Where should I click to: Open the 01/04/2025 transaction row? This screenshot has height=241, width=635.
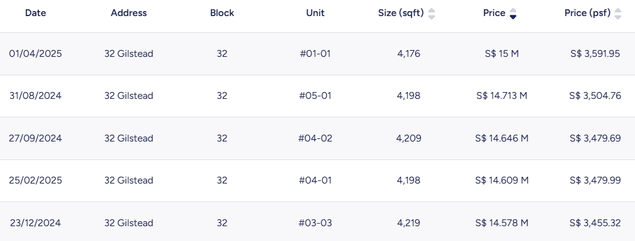coord(317,54)
